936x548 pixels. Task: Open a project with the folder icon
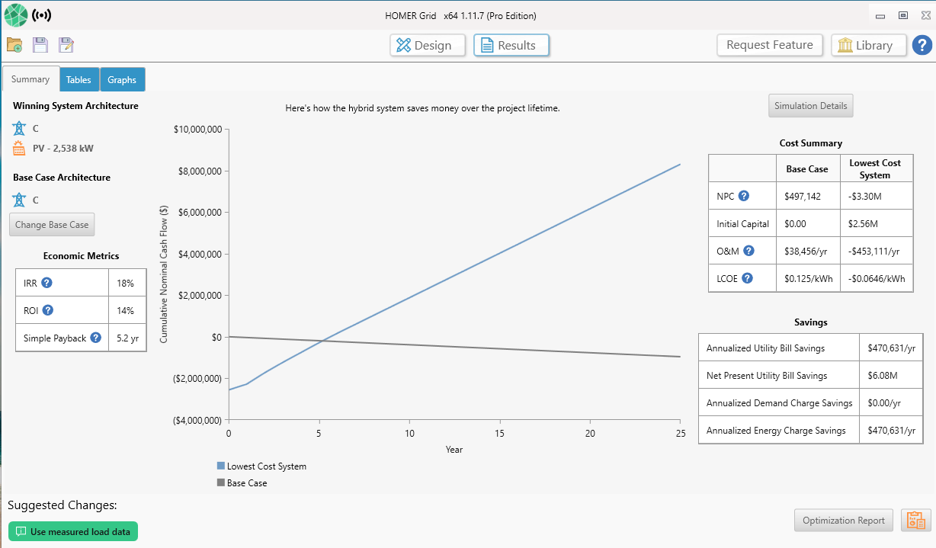(x=14, y=45)
